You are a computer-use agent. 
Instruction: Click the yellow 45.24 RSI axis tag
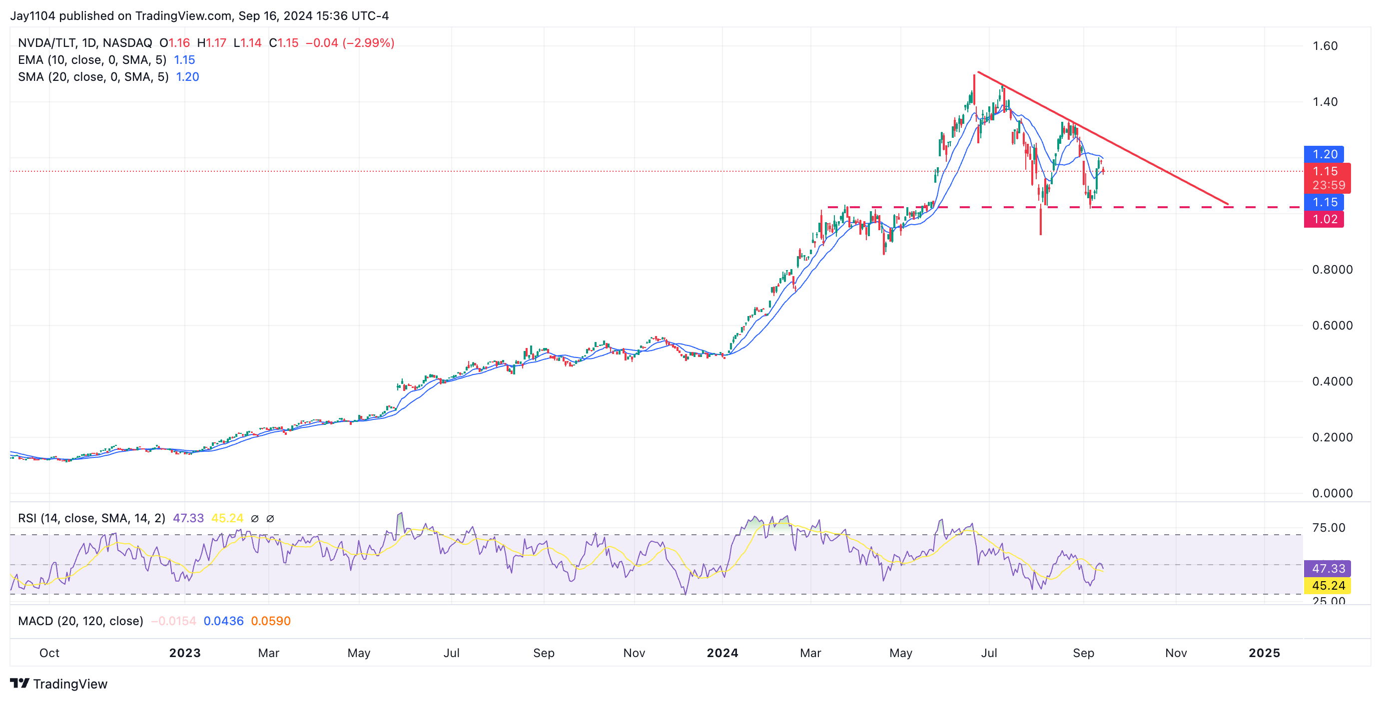(x=1328, y=586)
